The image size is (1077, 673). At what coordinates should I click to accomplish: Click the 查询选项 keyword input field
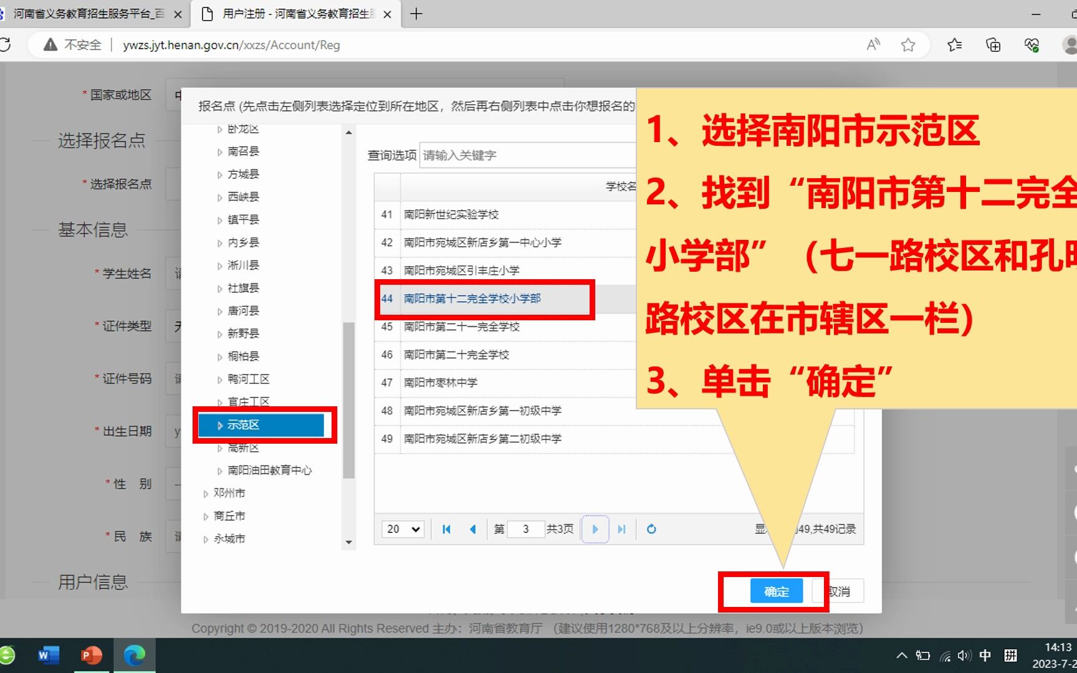[x=528, y=155]
